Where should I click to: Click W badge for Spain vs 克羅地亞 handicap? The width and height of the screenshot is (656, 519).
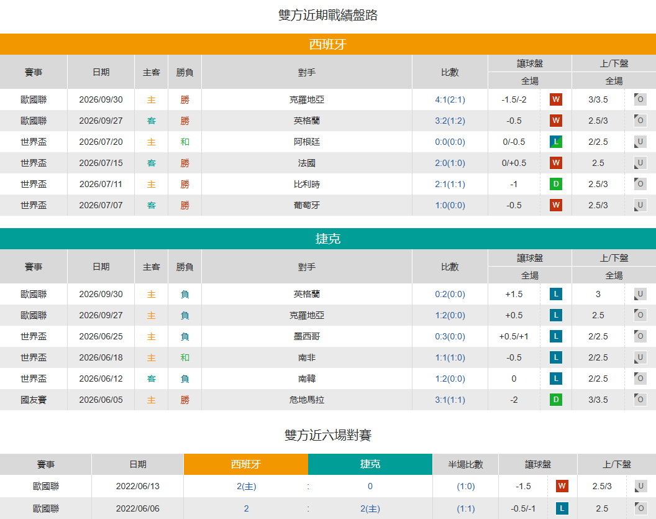pyautogui.click(x=555, y=99)
